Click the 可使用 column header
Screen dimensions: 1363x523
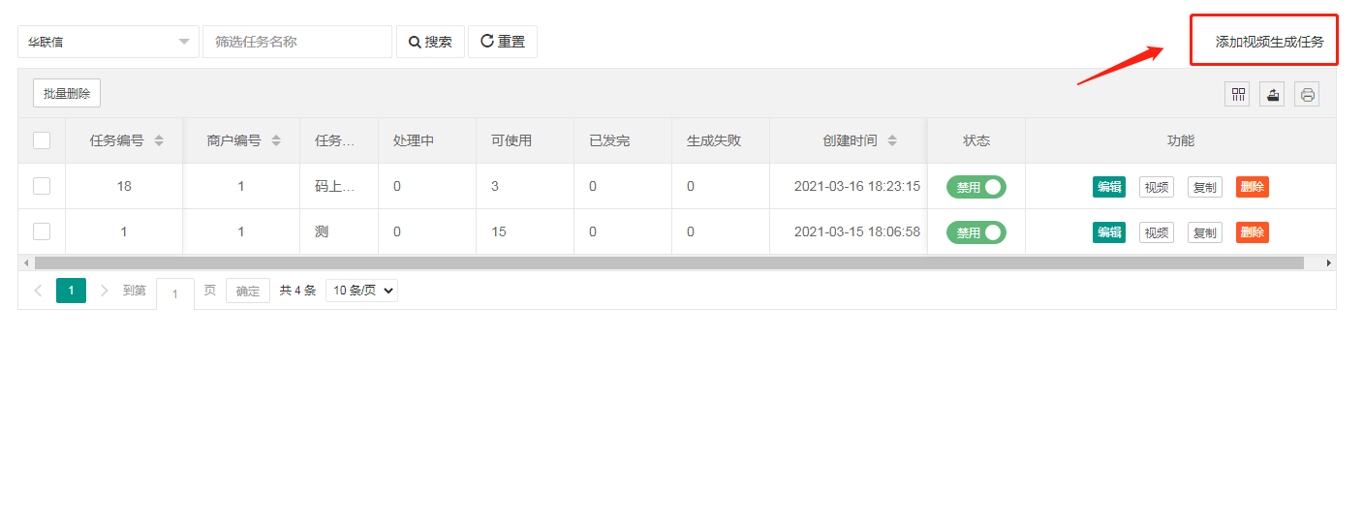pyautogui.click(x=525, y=140)
